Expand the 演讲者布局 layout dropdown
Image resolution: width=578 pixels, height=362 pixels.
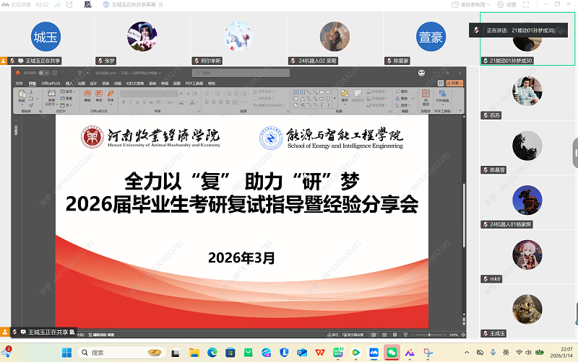[x=477, y=4]
